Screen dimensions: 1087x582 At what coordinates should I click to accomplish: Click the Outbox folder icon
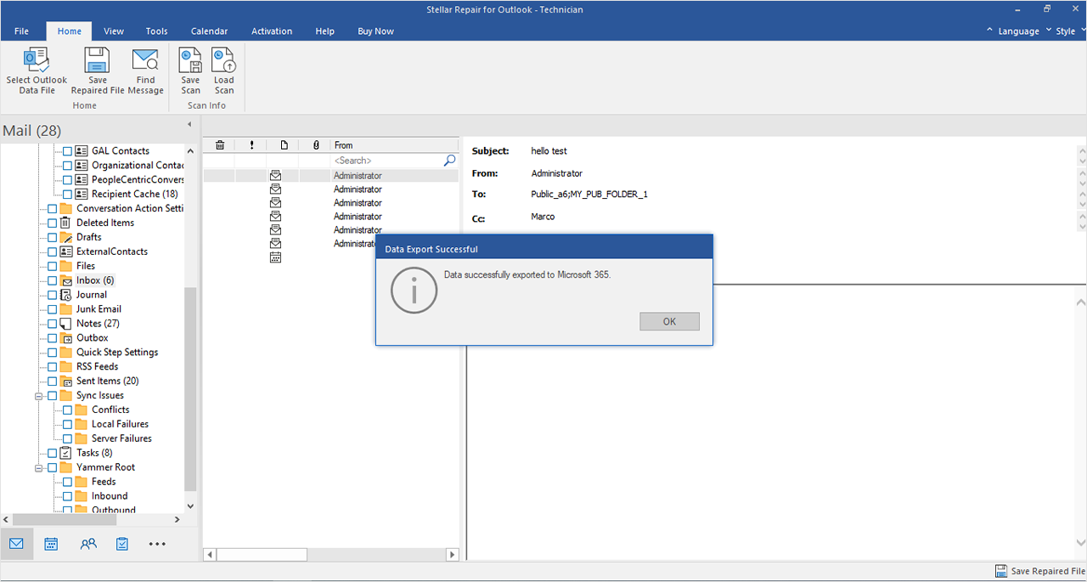click(x=66, y=338)
